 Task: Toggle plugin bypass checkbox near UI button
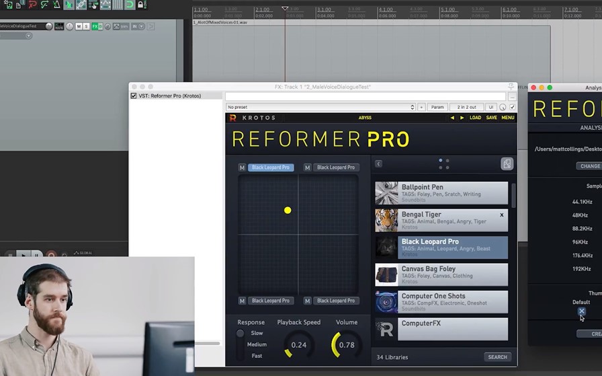click(512, 107)
